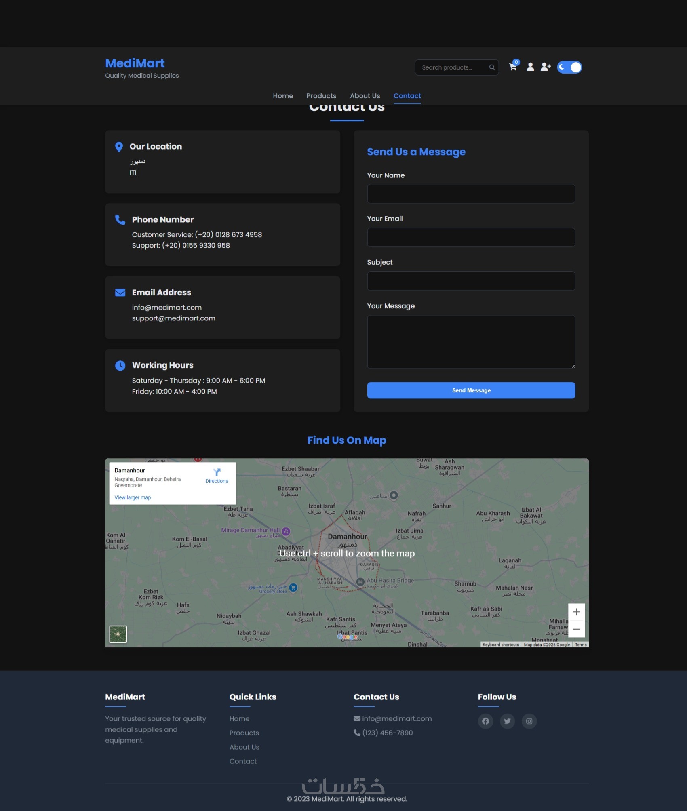This screenshot has width=687, height=811.
Task: Click into the Your Message textarea
Action: [x=471, y=342]
